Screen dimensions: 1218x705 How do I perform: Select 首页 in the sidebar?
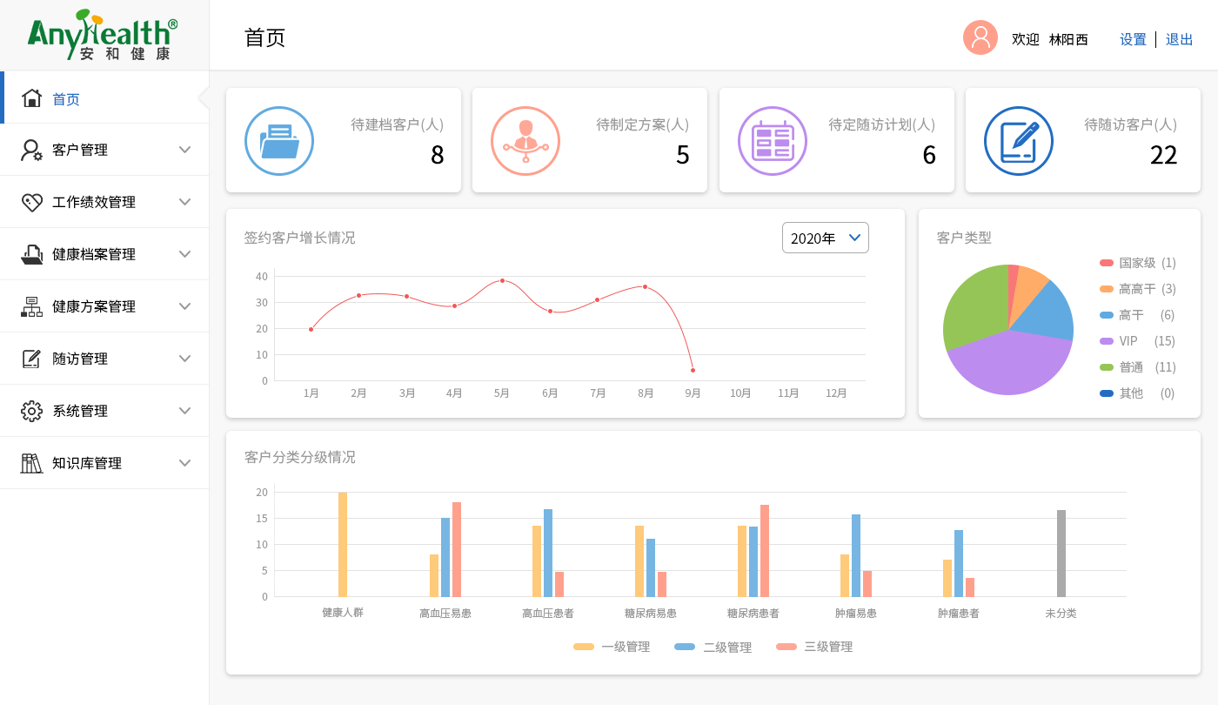pos(66,99)
